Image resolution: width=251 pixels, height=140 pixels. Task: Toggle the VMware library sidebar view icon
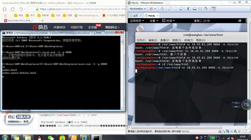point(189,8)
